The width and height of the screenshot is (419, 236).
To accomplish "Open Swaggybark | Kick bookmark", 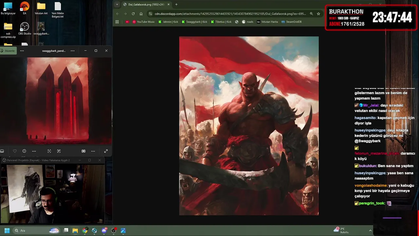I will click(195, 22).
